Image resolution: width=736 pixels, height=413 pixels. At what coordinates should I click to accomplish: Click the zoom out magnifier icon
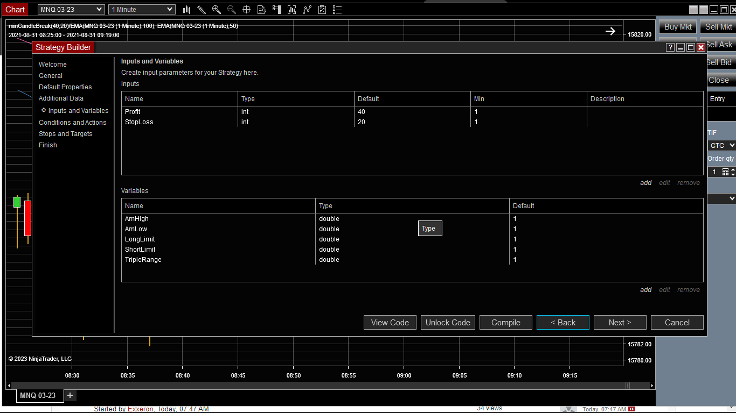pos(232,10)
